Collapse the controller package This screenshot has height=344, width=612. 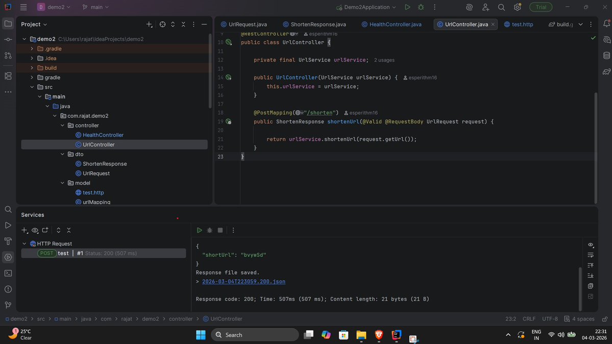click(x=62, y=125)
